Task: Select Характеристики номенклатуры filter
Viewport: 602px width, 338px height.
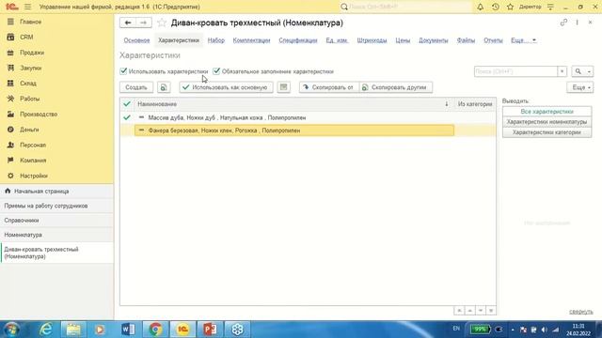Action: tap(547, 122)
